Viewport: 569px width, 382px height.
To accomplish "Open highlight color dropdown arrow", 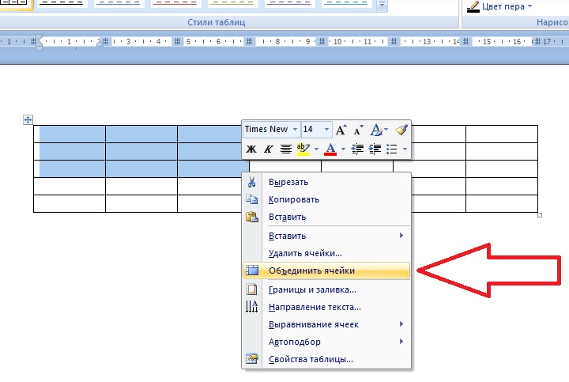I will click(x=316, y=149).
